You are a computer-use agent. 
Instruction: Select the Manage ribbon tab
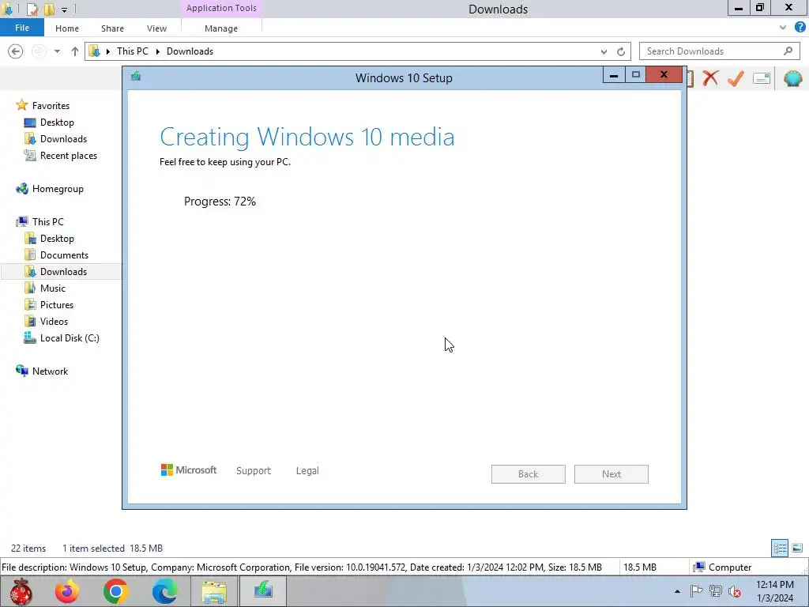[221, 28]
